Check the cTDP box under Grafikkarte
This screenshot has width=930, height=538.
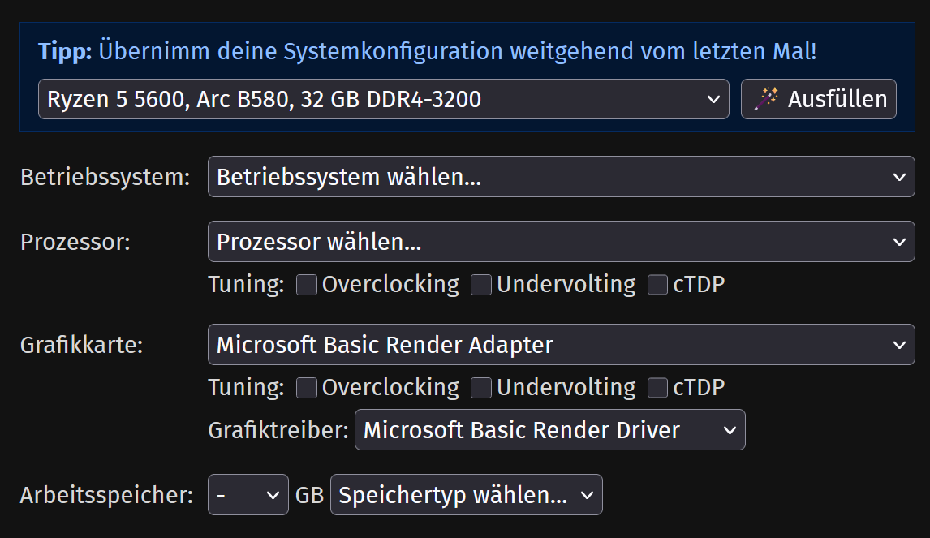click(x=657, y=389)
